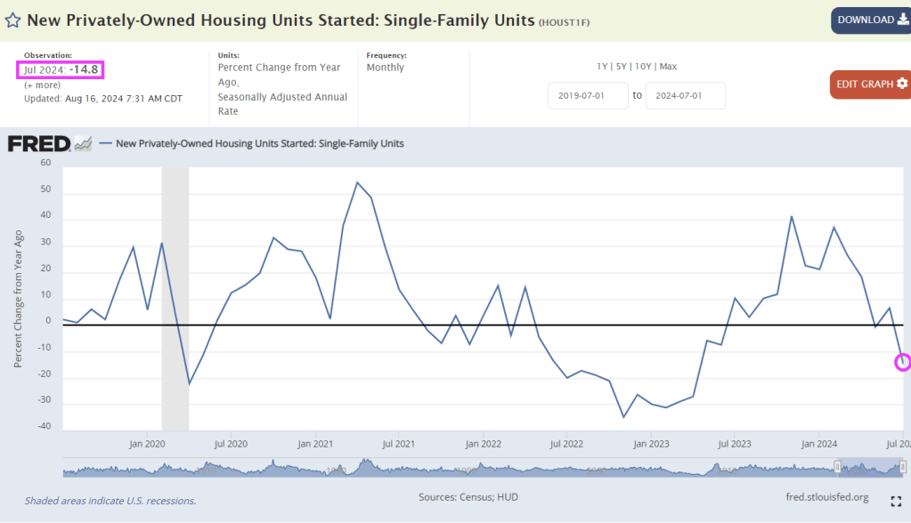The width and height of the screenshot is (911, 523).
Task: Select the 5Y time range
Action: point(622,67)
